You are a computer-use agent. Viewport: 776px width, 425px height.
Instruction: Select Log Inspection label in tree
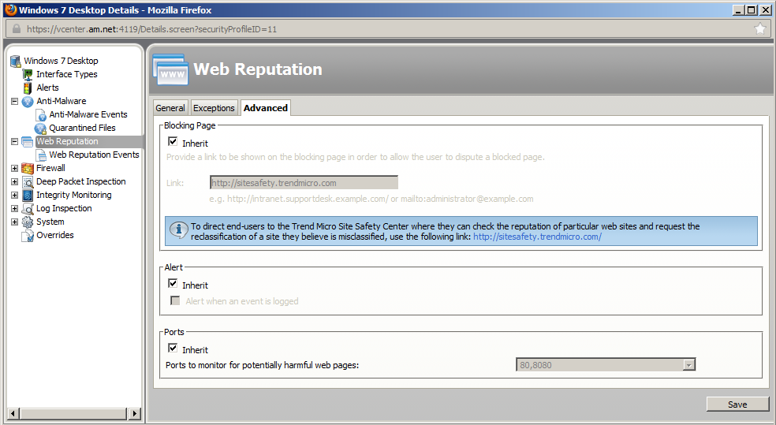[64, 208]
